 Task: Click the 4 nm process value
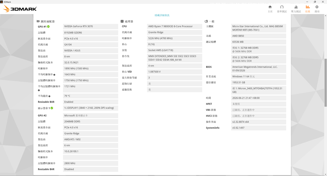tap(174, 66)
